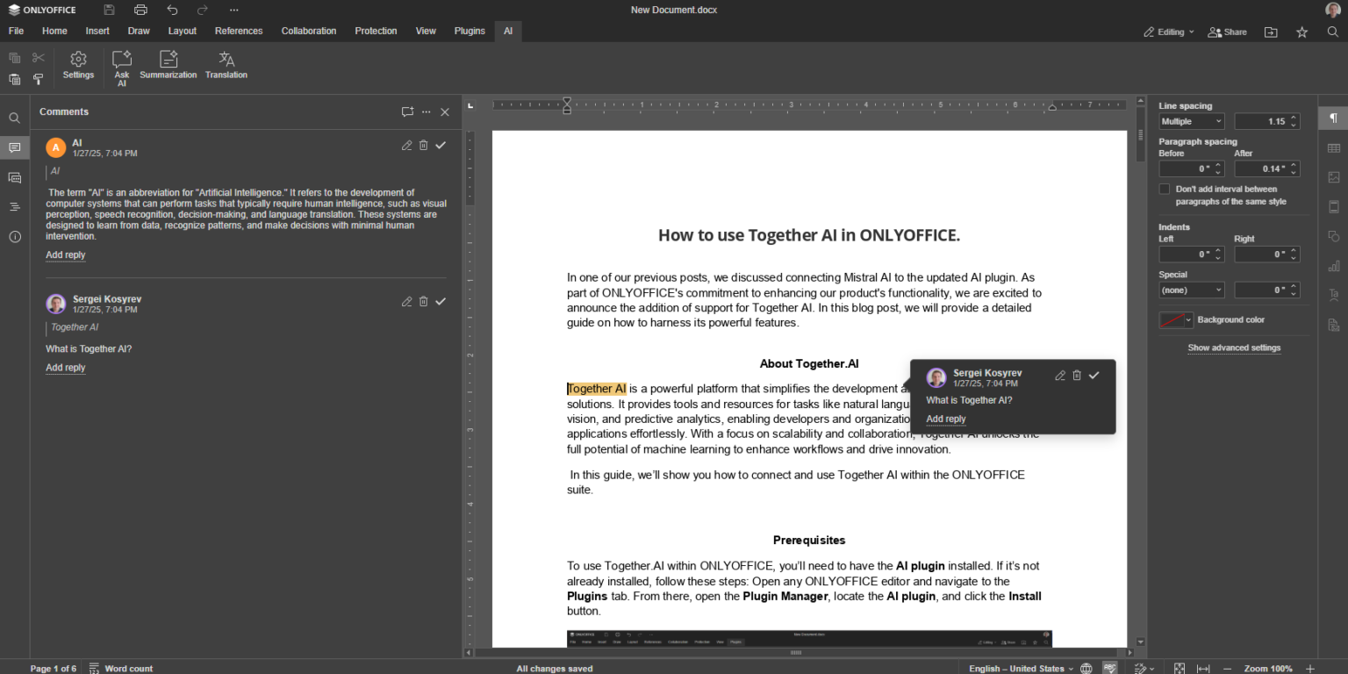Click Add reply under the AI comment
The height and width of the screenshot is (674, 1348).
(x=66, y=255)
